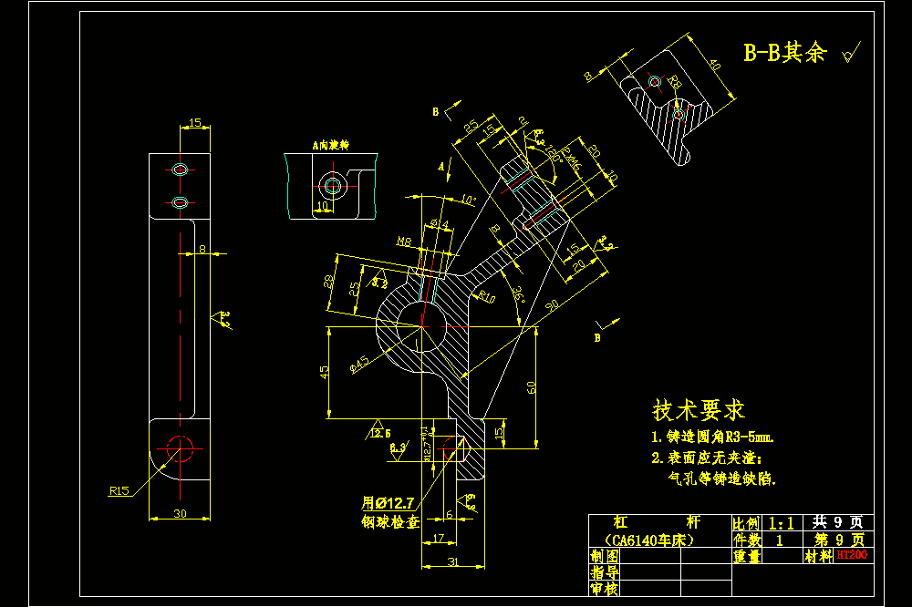Click the 'R15' radius annotation
This screenshot has width=912, height=607.
(119, 490)
